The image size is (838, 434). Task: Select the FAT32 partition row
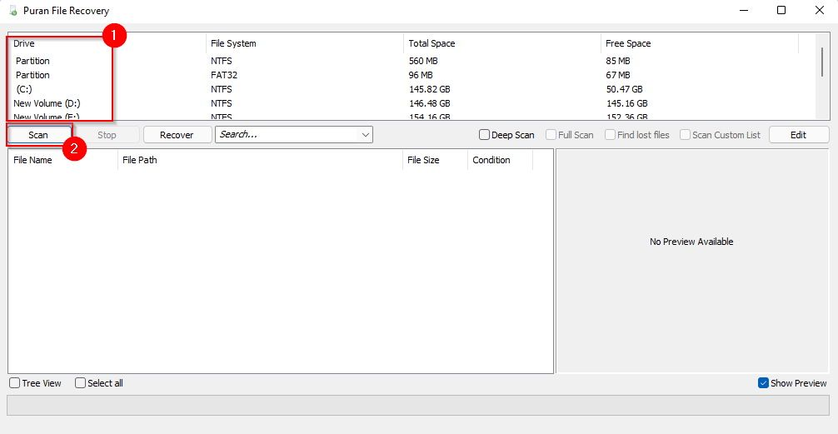coord(33,75)
